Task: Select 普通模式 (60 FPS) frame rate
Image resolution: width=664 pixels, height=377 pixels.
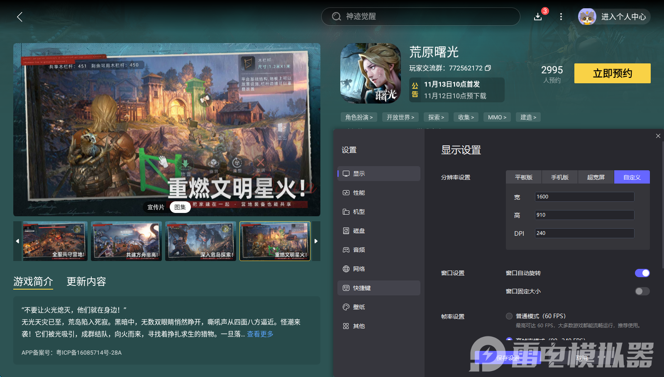Action: (x=509, y=316)
